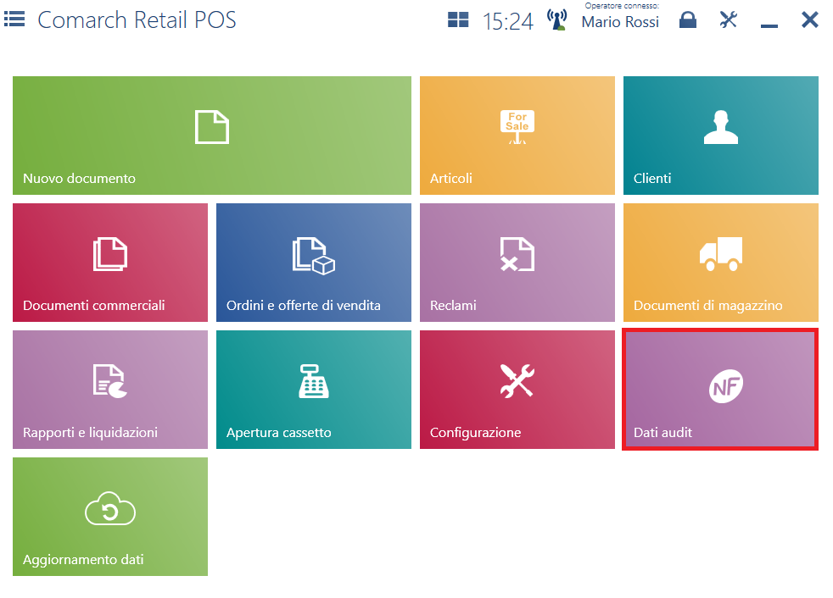Viewport: 833px width, 598px height.
Task: Open the hamburger main menu
Action: pos(14,19)
